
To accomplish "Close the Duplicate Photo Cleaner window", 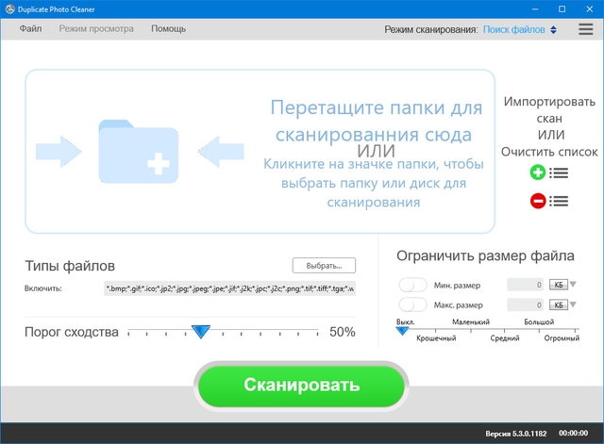I will pyautogui.click(x=589, y=9).
